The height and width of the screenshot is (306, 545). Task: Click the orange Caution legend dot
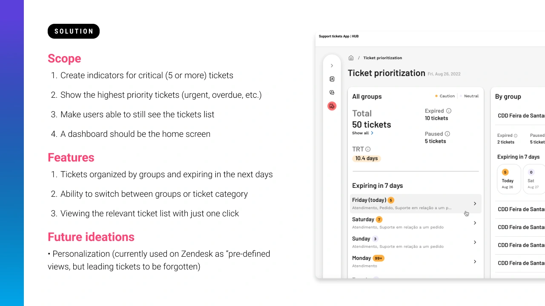point(436,96)
